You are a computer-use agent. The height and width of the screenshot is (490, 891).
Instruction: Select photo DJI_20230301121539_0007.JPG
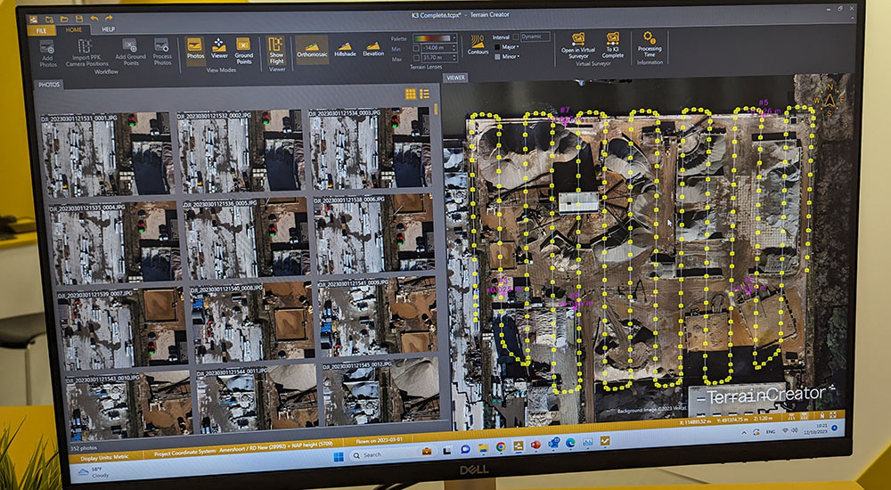(x=123, y=330)
